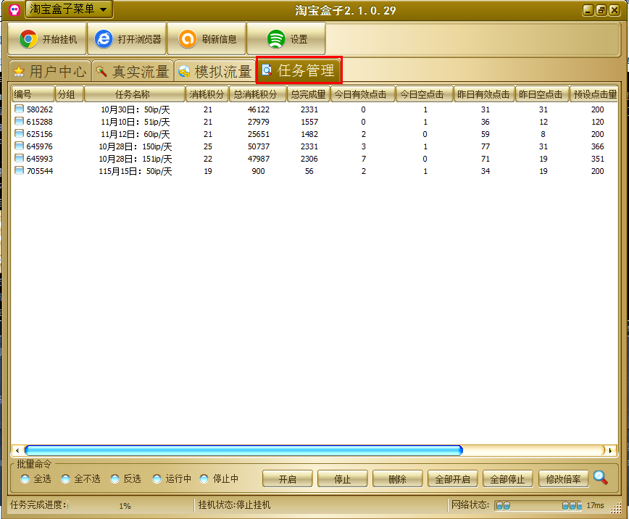This screenshot has width=629, height=519.
Task: Click the pink skull app icon
Action: click(13, 9)
